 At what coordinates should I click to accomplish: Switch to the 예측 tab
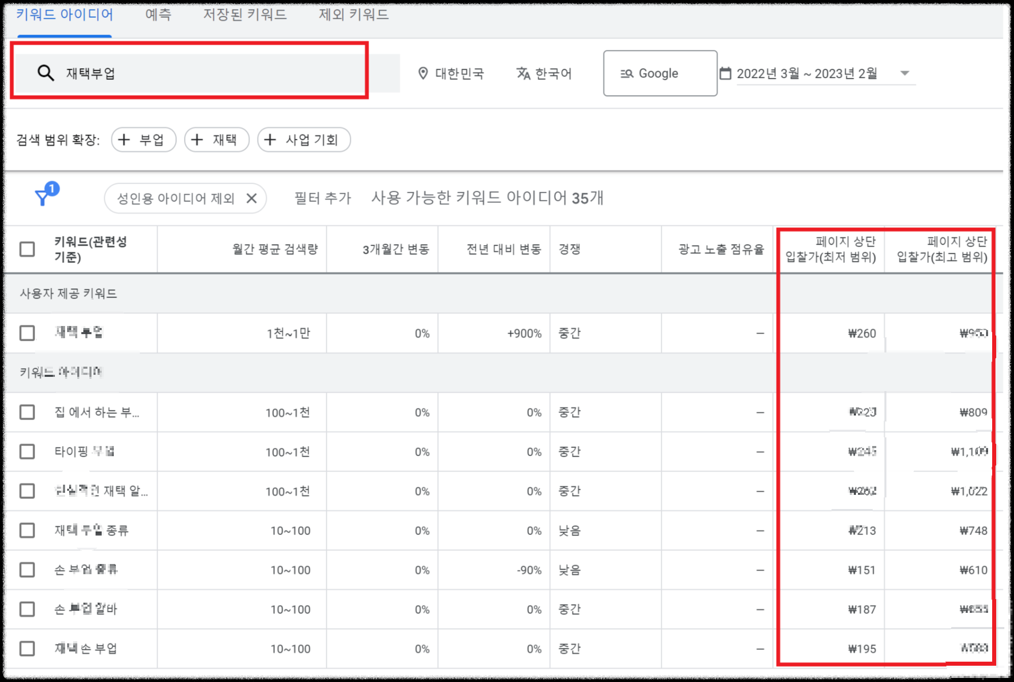[158, 15]
